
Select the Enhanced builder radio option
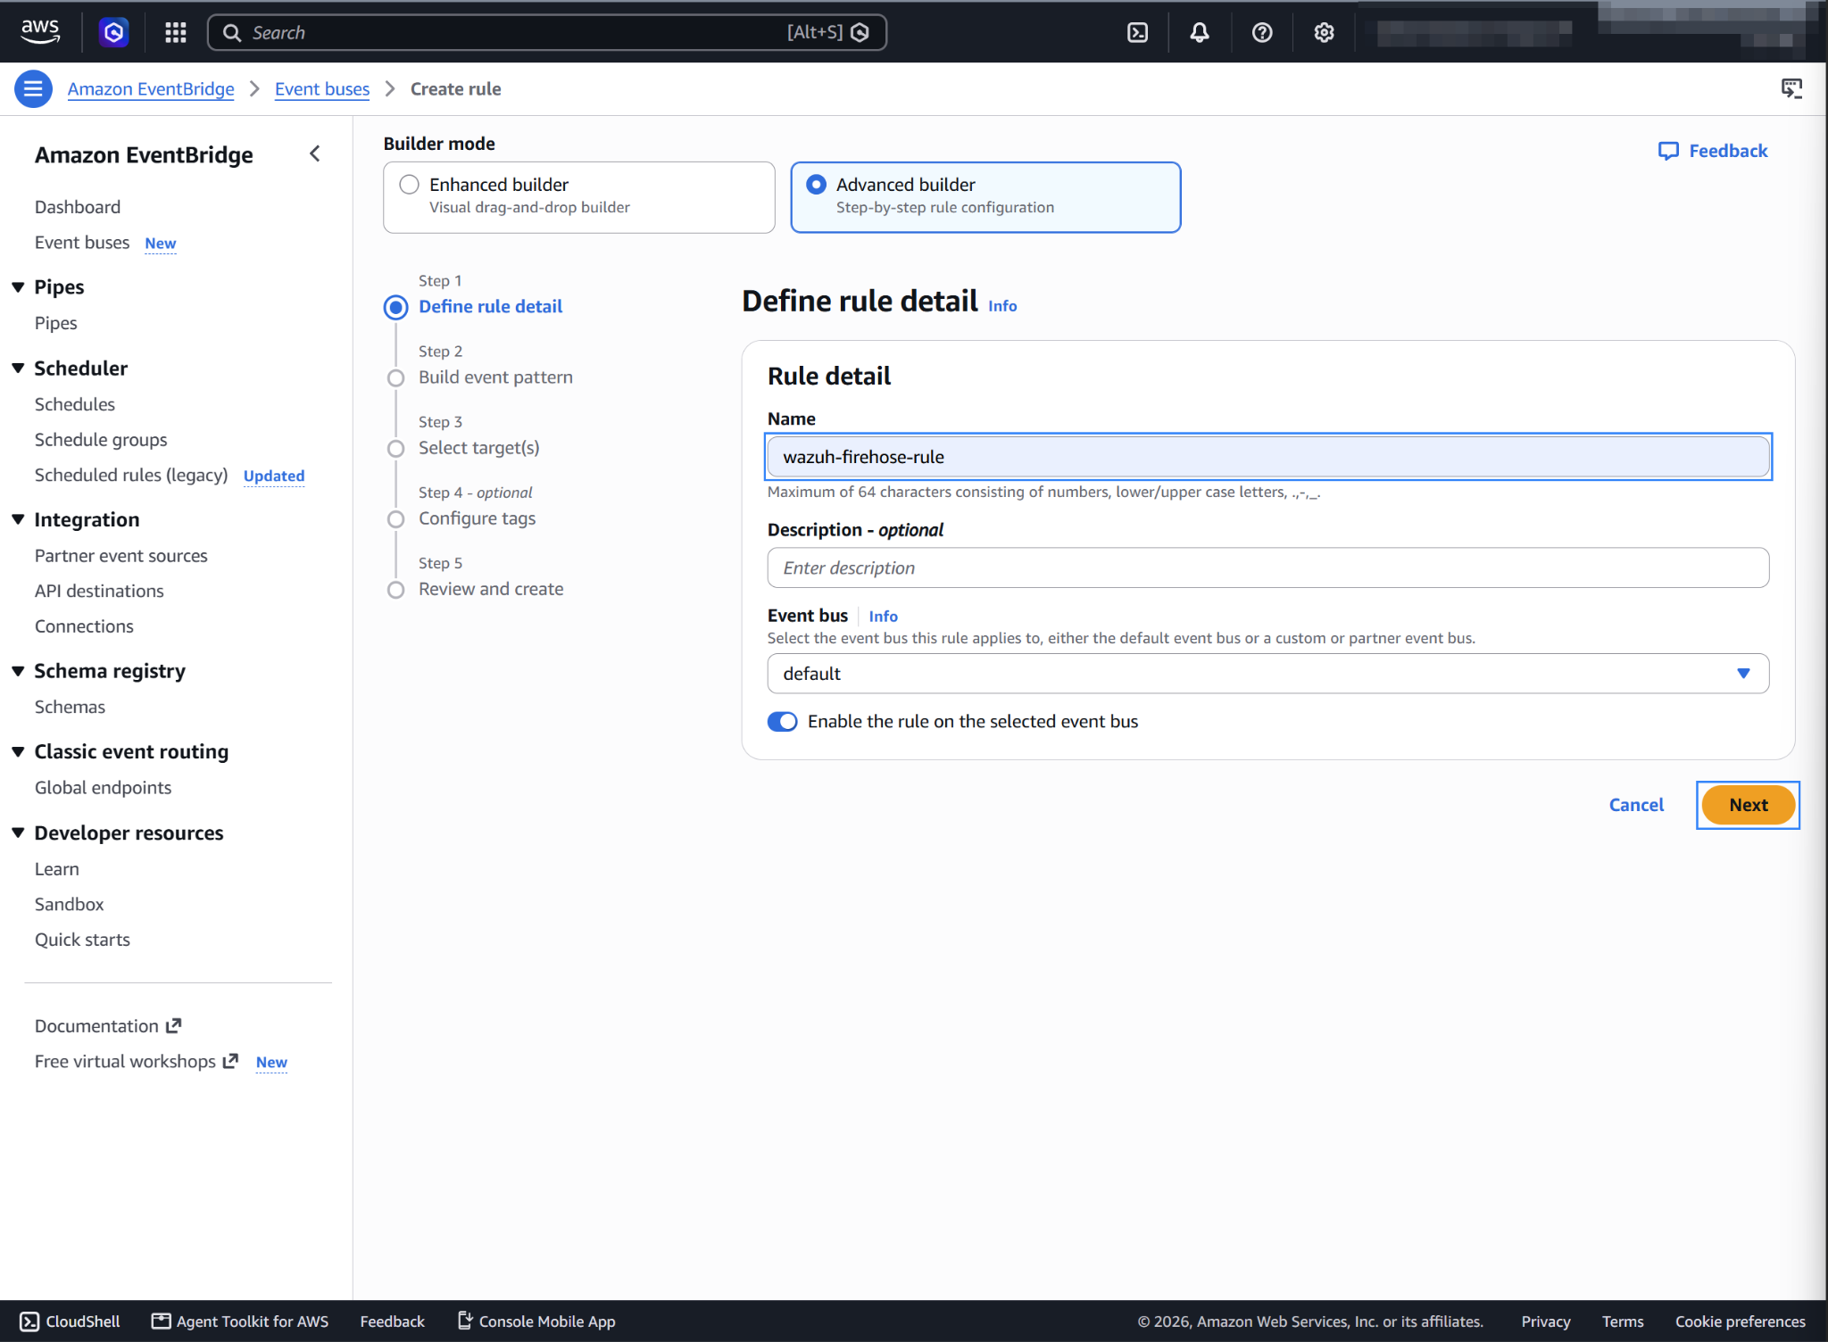409,185
